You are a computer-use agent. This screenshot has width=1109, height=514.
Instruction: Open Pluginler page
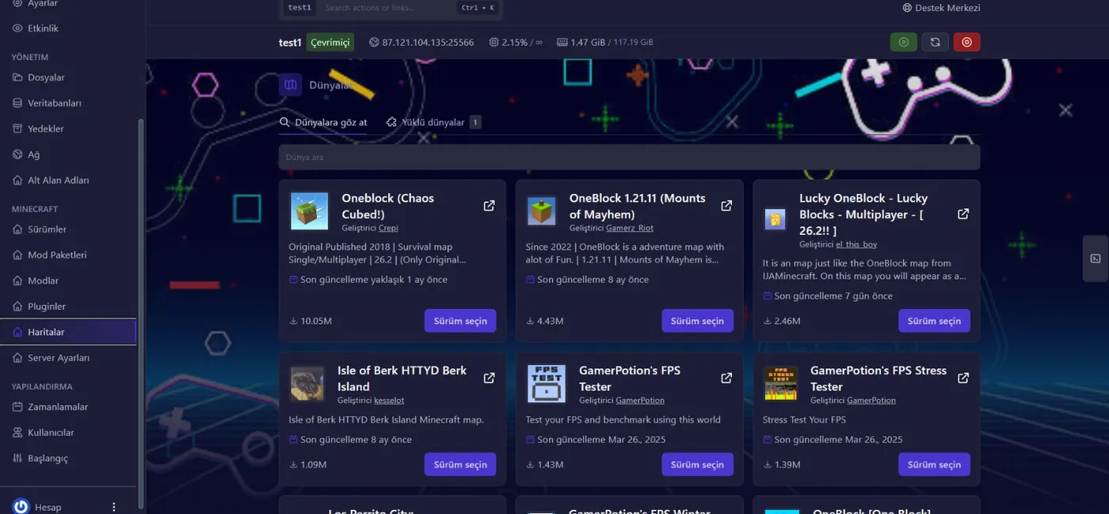click(x=47, y=306)
